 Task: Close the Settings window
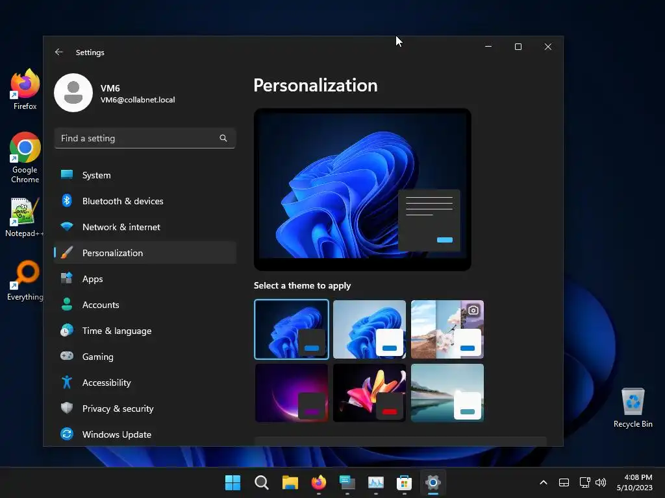click(x=548, y=47)
